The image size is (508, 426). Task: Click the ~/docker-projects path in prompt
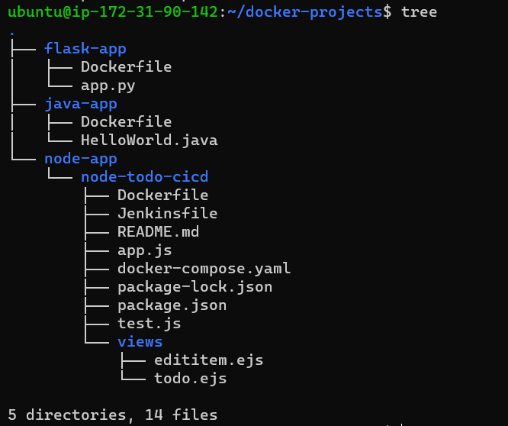[305, 12]
